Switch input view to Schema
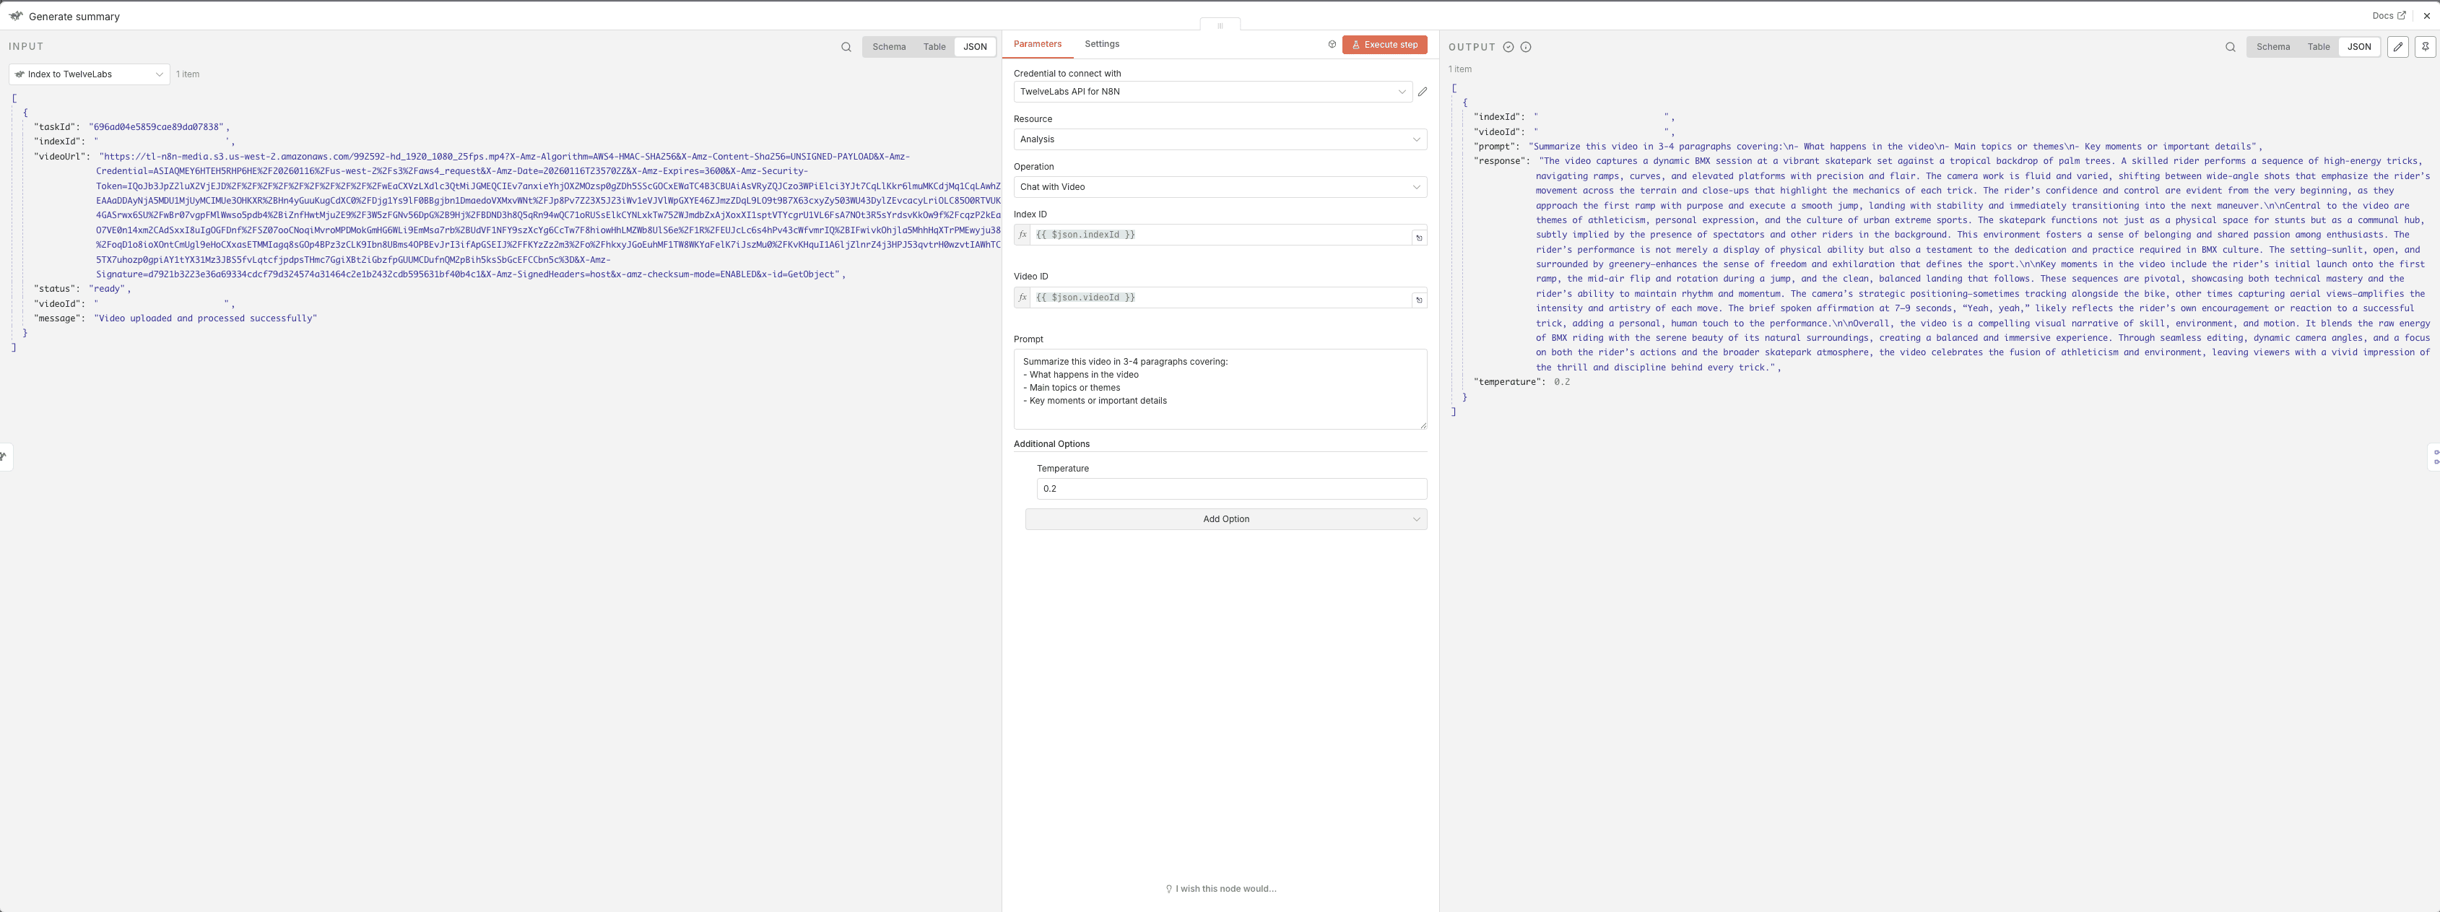This screenshot has height=912, width=2440. 888,46
